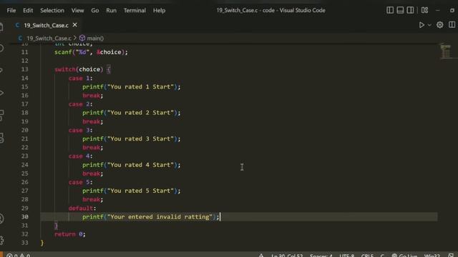Click the break statement on line 16
This screenshot has height=257, width=458.
pos(92,96)
